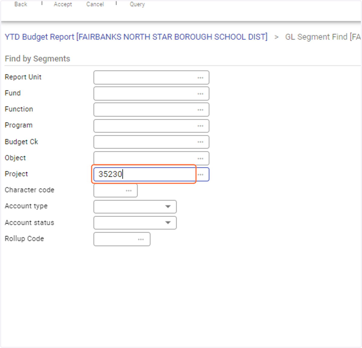The height and width of the screenshot is (348, 362).
Task: Open lookup ellipsis for Character code
Action: [x=129, y=191]
